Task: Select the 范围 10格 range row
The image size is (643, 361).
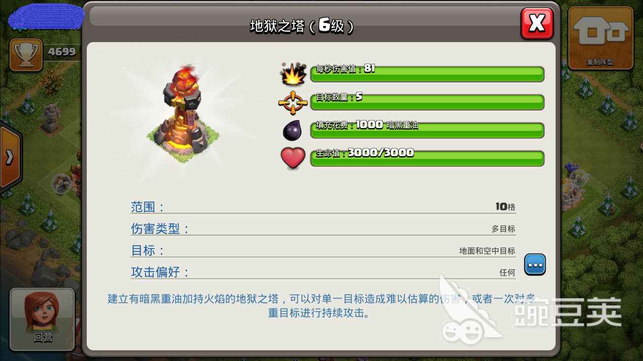Action: pyautogui.click(x=323, y=207)
